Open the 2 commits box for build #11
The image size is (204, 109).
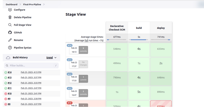83,93
